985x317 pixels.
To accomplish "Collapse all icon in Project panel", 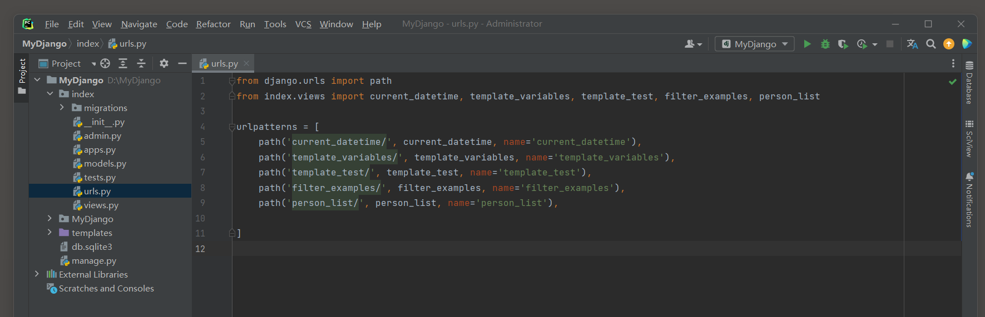I will point(141,63).
